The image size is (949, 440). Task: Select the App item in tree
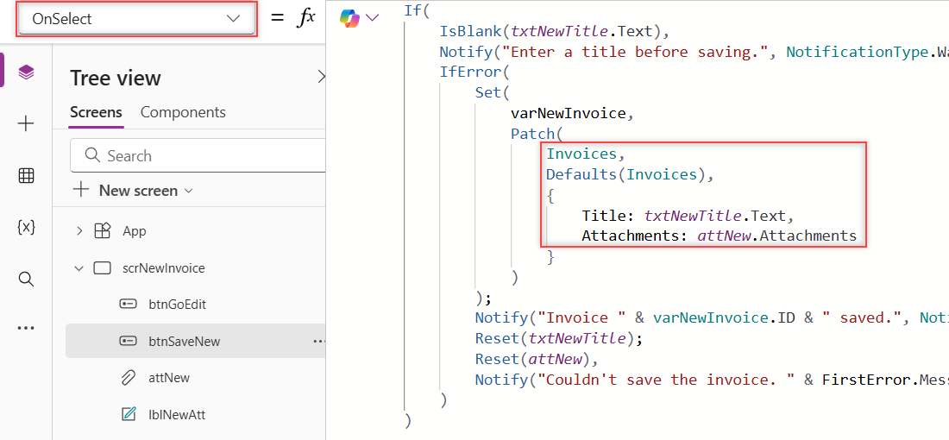[135, 231]
